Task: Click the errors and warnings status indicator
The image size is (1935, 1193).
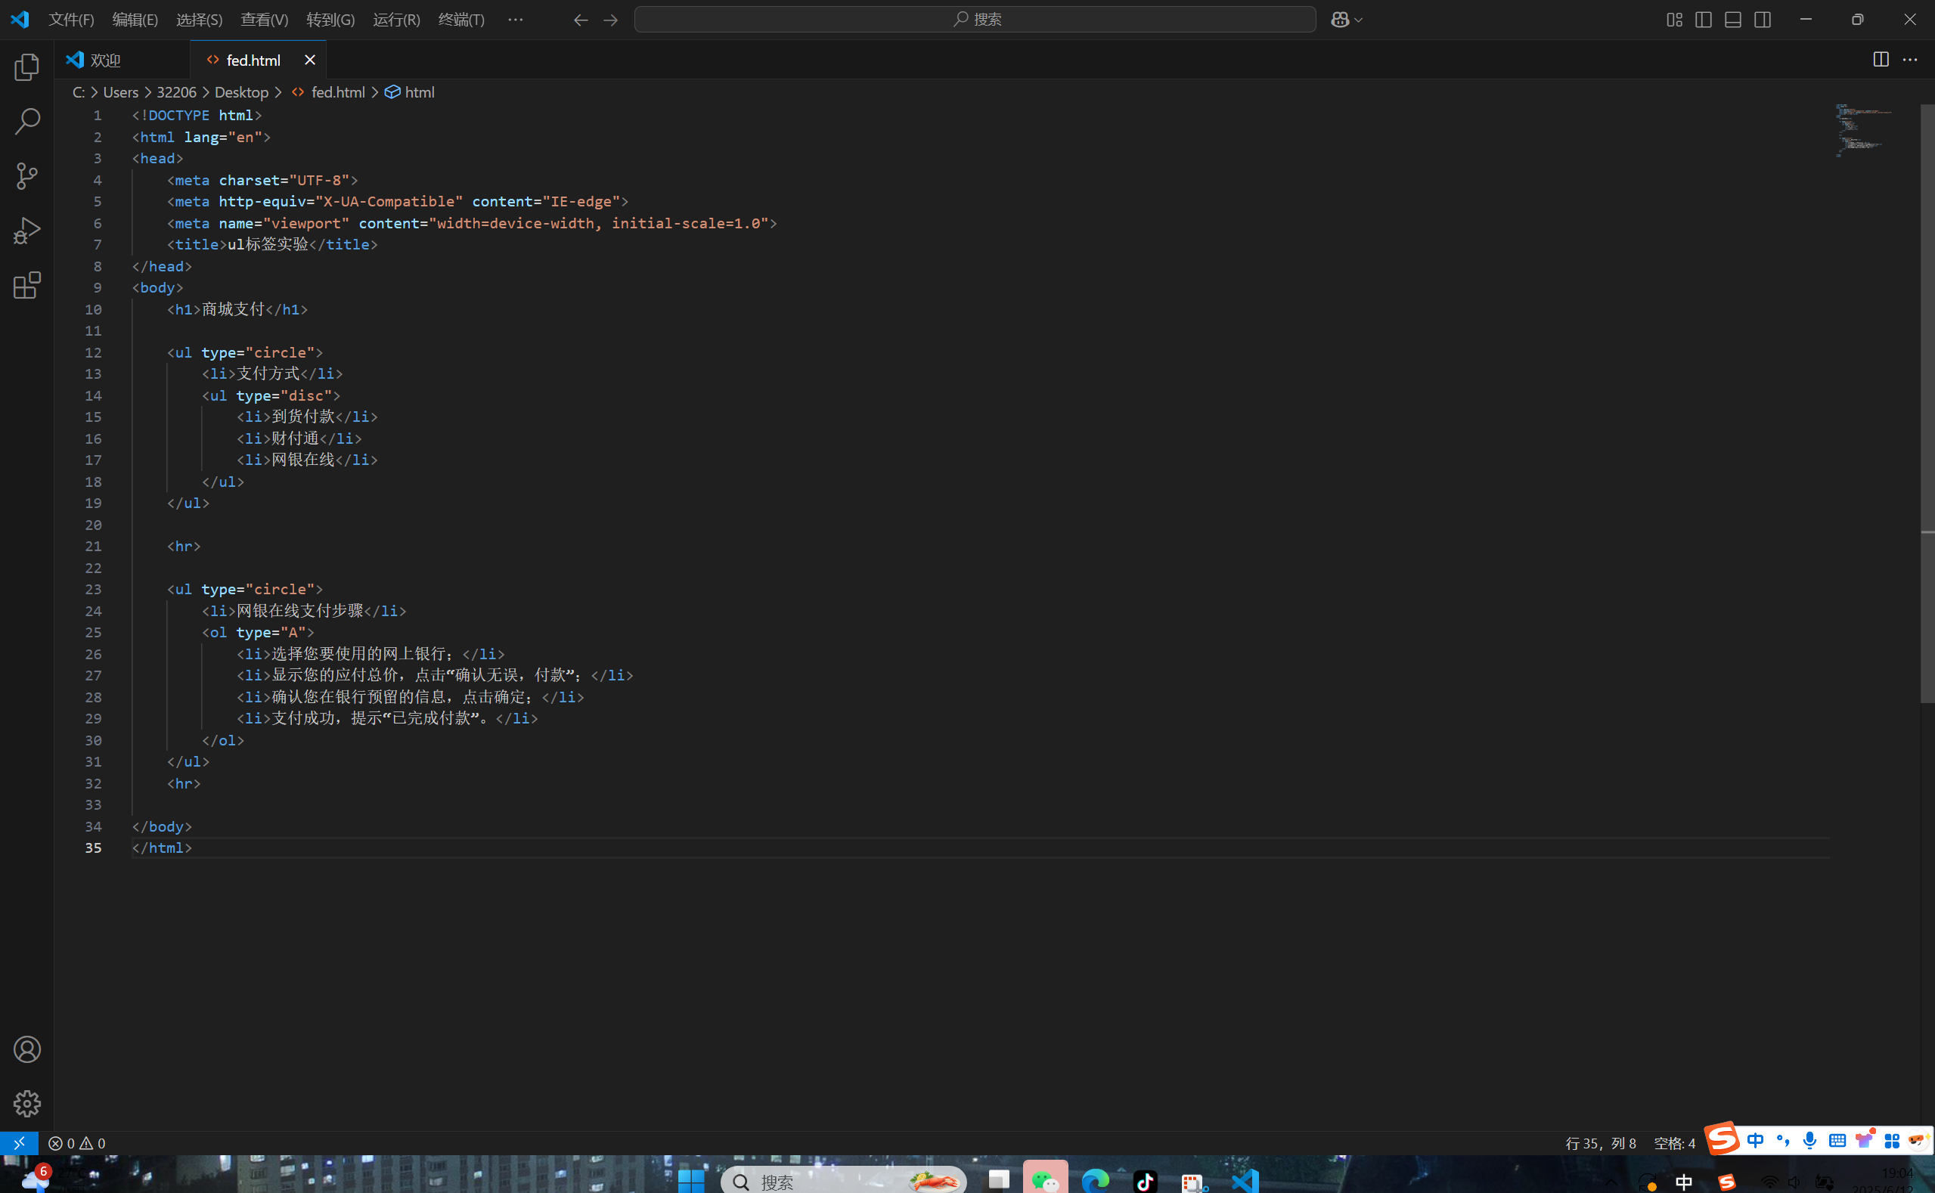Action: pos(76,1143)
